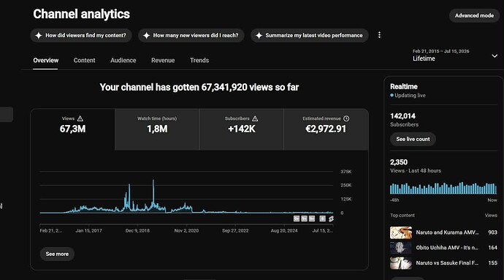504x280 pixels.
Task: Open Obito Uchiha AMV video thumbnail
Action: click(x=401, y=248)
